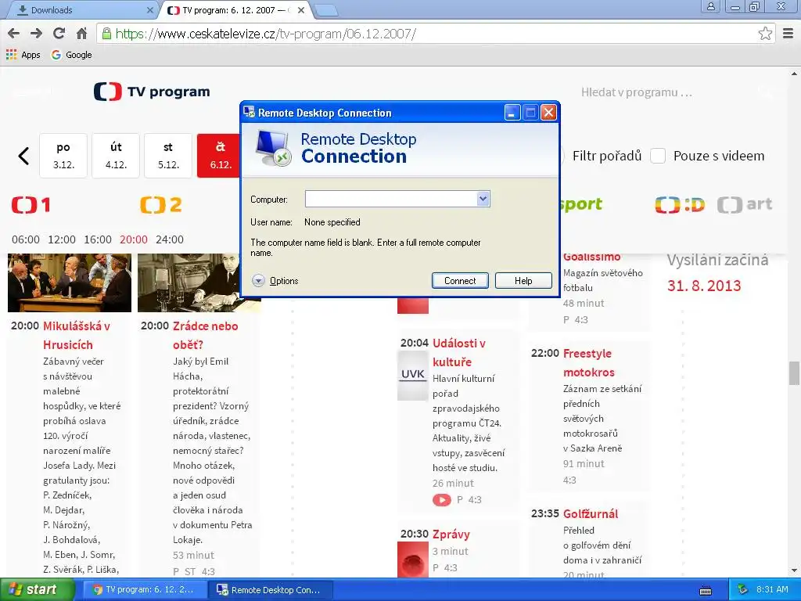Jump to 12:00 in the schedule

(x=62, y=239)
